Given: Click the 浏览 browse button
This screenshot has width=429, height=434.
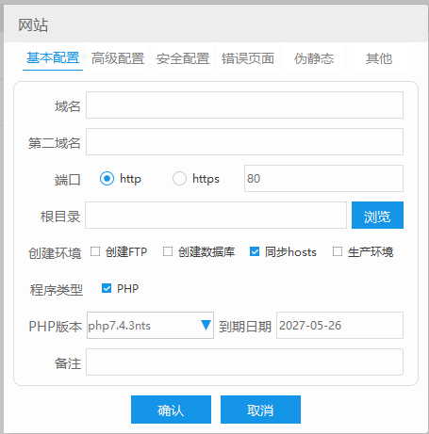Looking at the screenshot, I should (377, 215).
